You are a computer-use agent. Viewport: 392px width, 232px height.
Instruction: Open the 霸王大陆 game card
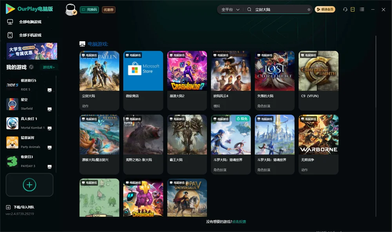(x=187, y=144)
